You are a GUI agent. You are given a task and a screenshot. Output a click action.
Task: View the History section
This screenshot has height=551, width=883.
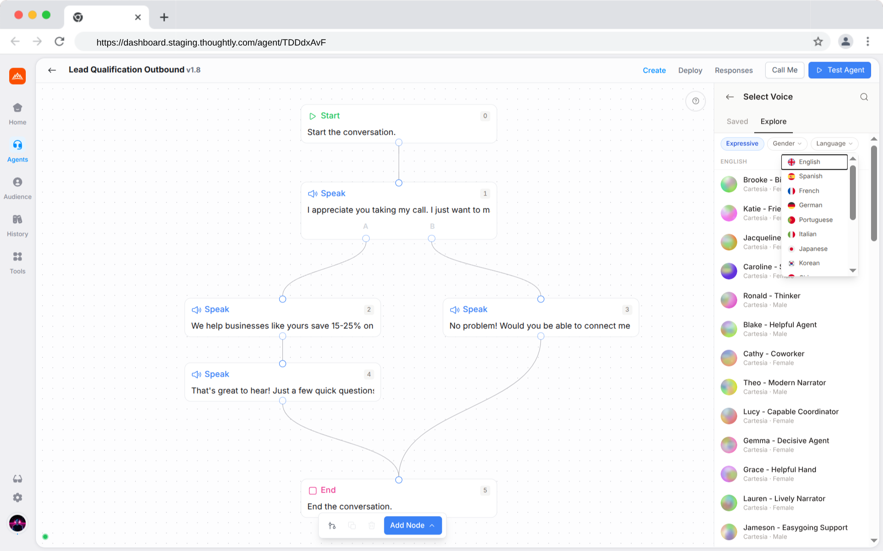(17, 224)
